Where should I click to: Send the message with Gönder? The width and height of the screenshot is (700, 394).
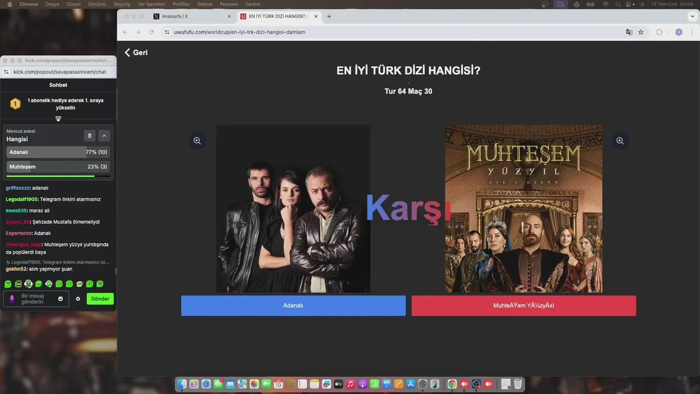(100, 299)
